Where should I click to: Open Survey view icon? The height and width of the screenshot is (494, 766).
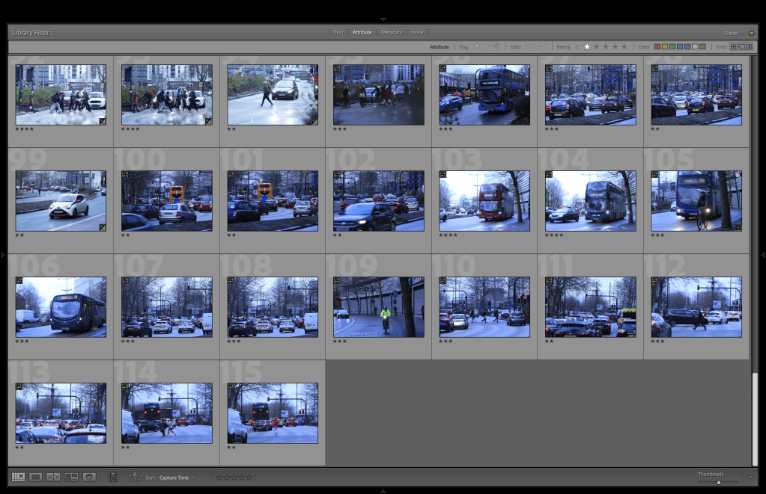point(71,477)
